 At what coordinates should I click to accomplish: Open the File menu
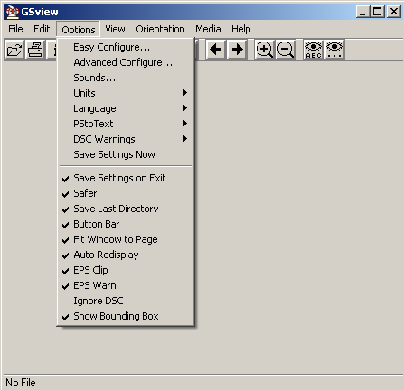click(x=15, y=29)
